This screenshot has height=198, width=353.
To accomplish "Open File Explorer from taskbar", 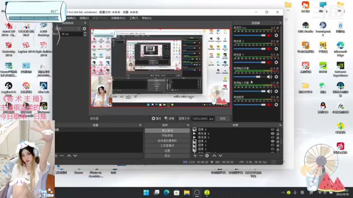I will pyautogui.click(x=187, y=193).
